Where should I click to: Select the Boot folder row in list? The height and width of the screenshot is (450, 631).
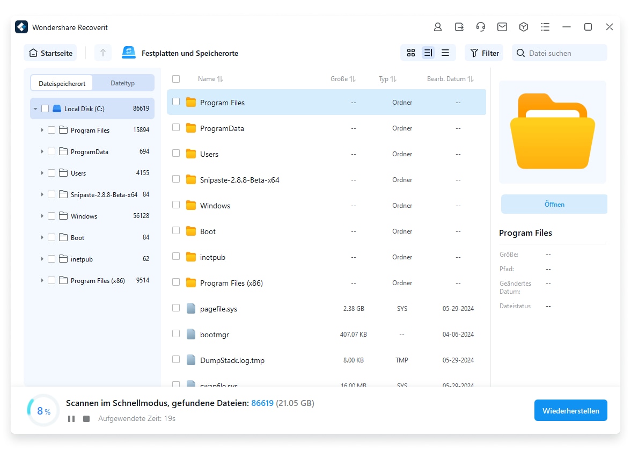[326, 231]
